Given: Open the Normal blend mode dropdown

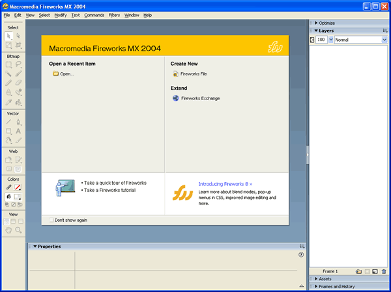Looking at the screenshot, I should [360, 40].
